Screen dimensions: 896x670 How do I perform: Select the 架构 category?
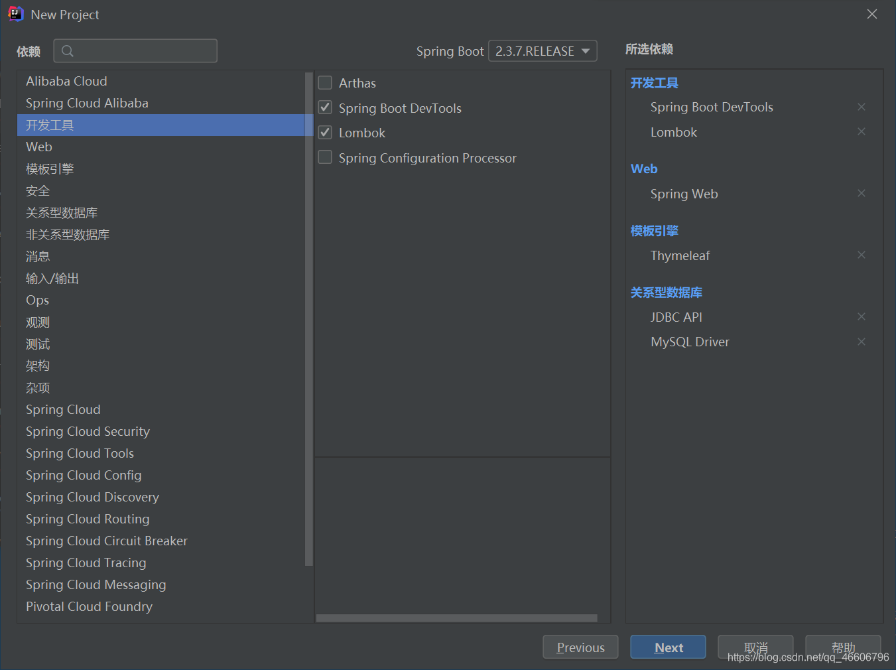click(x=160, y=366)
